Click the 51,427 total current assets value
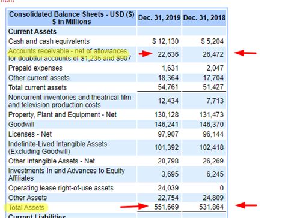This screenshot has width=285, height=218. tap(213, 87)
